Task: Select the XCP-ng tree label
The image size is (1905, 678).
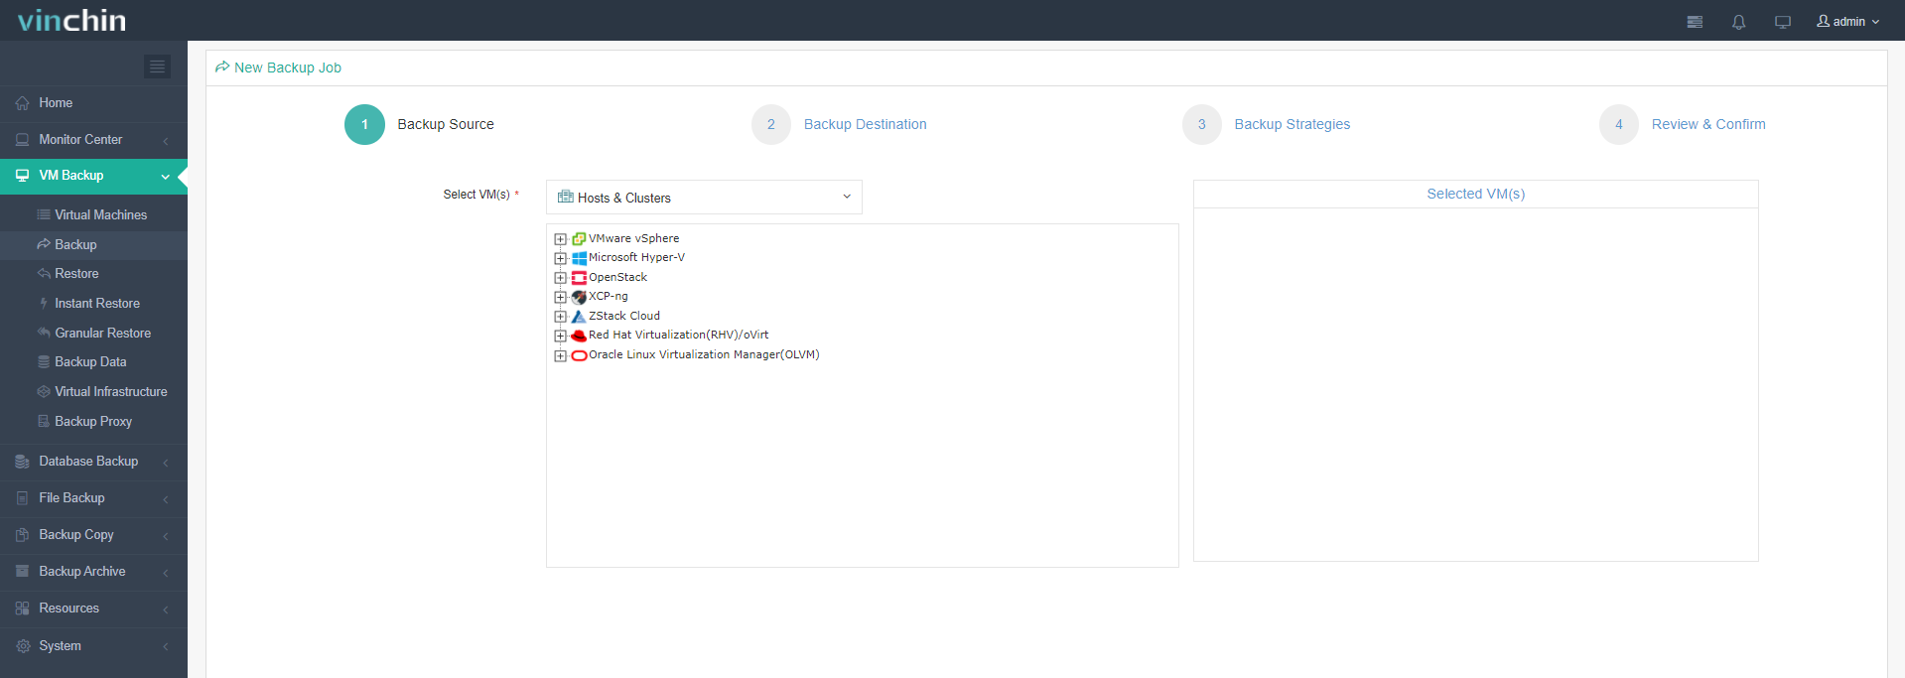Action: click(x=608, y=296)
